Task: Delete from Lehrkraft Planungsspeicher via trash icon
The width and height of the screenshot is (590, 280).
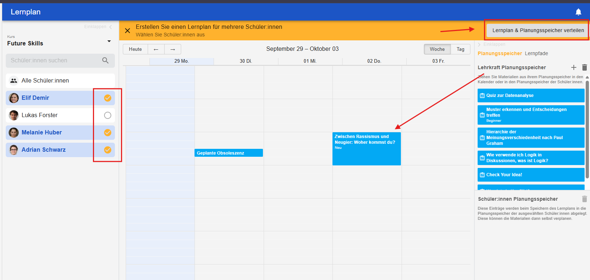Action: tap(584, 67)
